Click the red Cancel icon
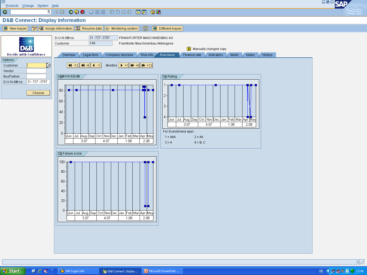Screen dimensions: 367x275 click(x=83, y=12)
